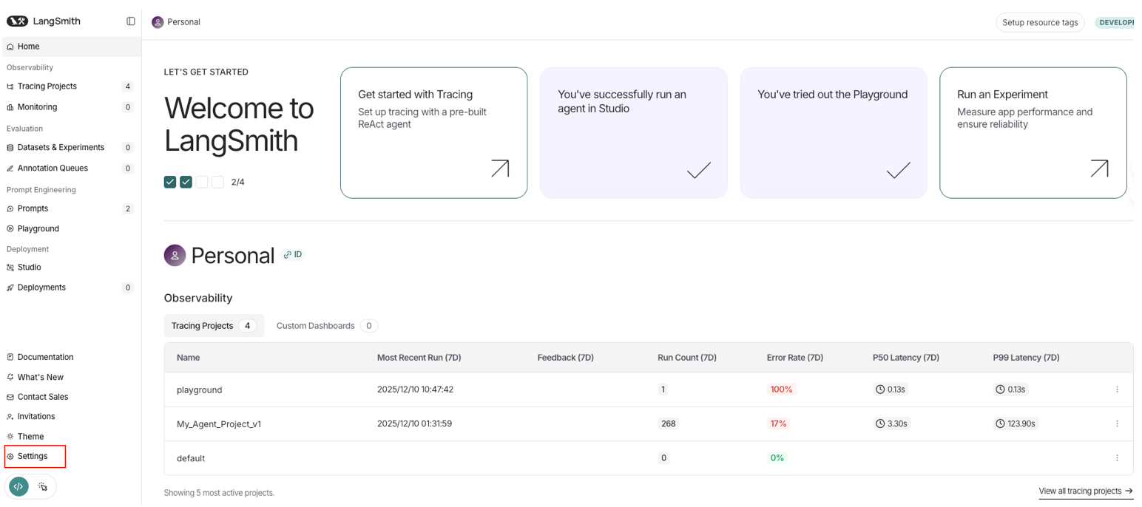Collapse the sidebar with the panel icon
The width and height of the screenshot is (1142, 507).
click(131, 21)
